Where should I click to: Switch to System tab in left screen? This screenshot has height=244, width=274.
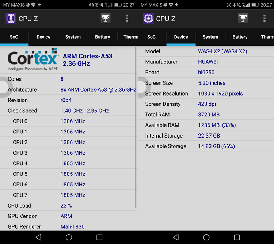coord(73,37)
